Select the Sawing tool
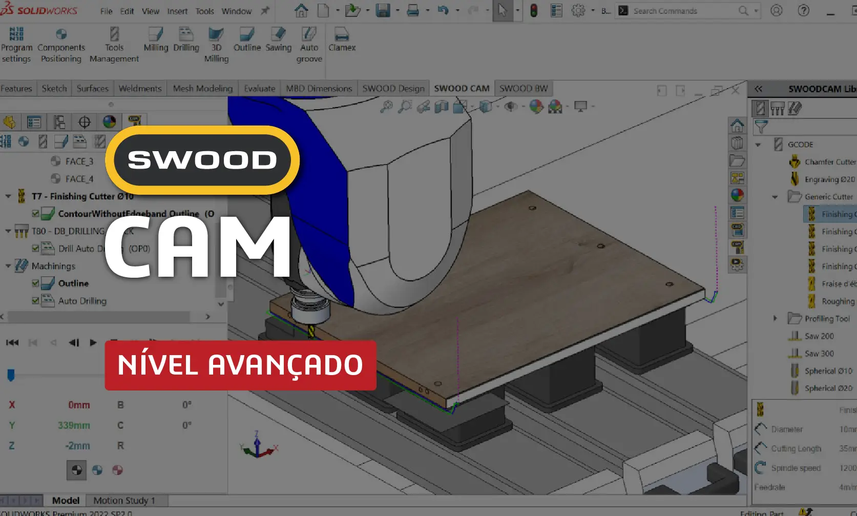Image resolution: width=857 pixels, height=516 pixels. pos(278,40)
